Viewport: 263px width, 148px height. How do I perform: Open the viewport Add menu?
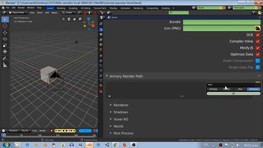tap(47, 13)
